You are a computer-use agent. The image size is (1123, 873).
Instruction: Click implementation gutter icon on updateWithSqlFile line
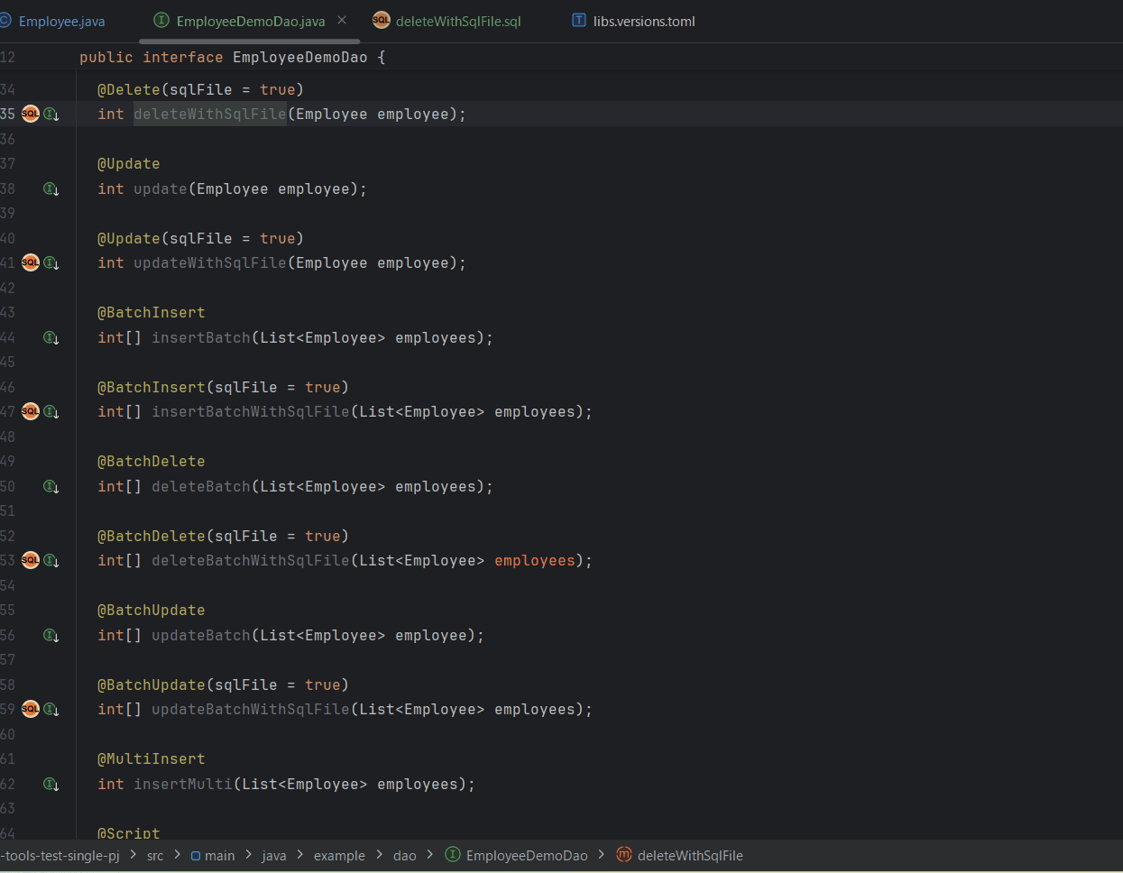coord(51,262)
